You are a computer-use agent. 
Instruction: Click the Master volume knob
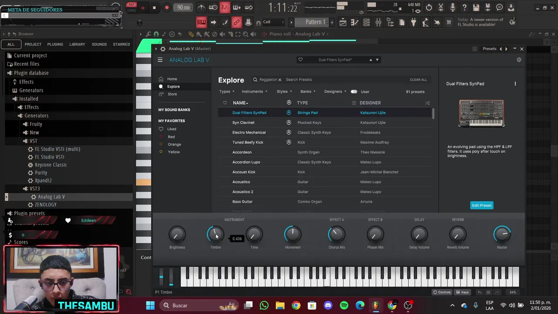502,235
